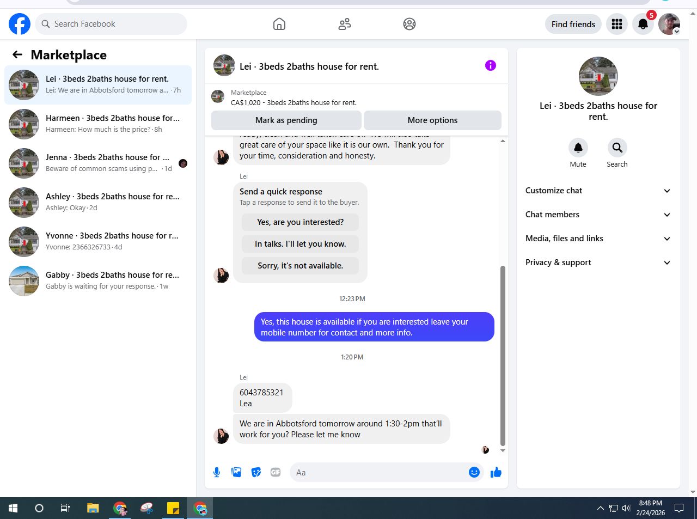Go to the Home feed icon
This screenshot has width=697, height=519.
click(279, 24)
